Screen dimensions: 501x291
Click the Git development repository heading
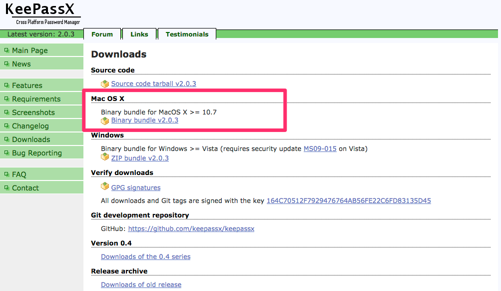(x=140, y=215)
